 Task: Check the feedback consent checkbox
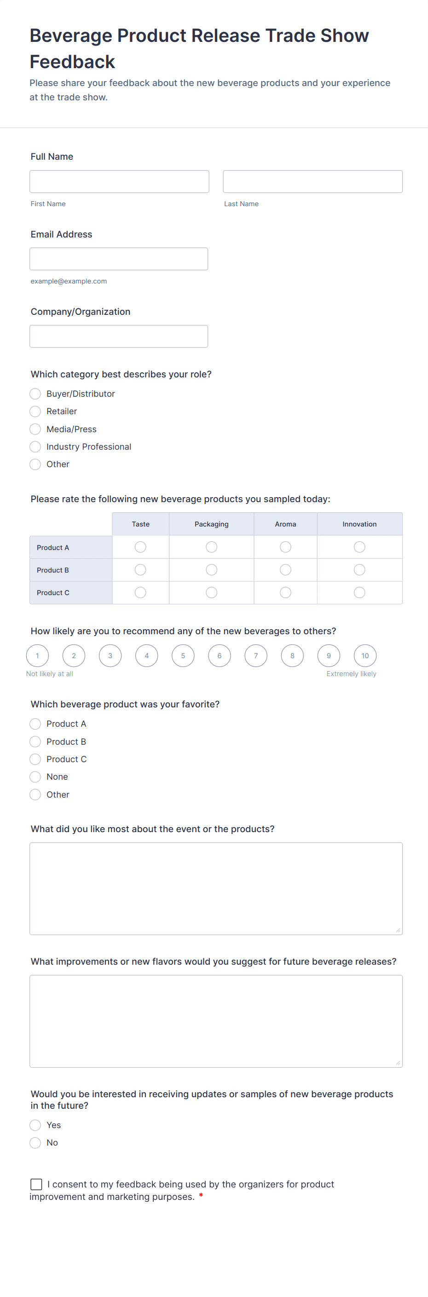tap(36, 1184)
